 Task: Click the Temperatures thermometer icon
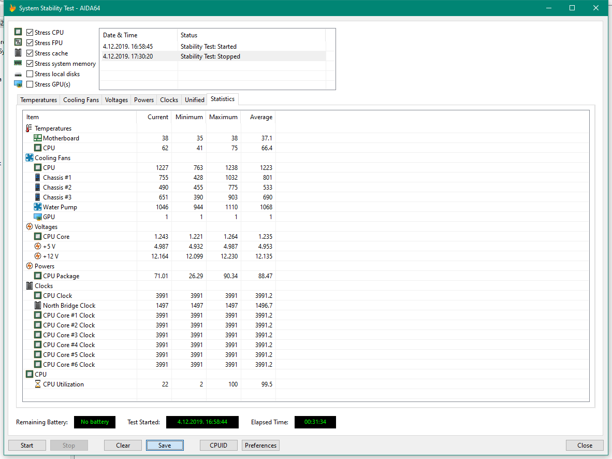[30, 128]
